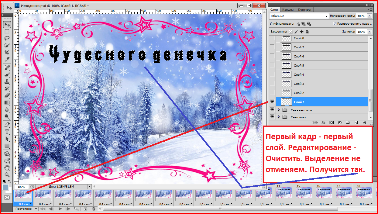Open status bar info arrow menu
This screenshot has width=378, height=214.
(89, 186)
